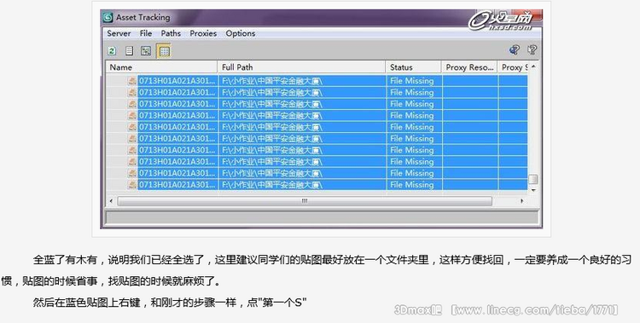The height and width of the screenshot is (323, 640).
Task: Click the vertical scrollbar up arrow
Action: pyautogui.click(x=533, y=66)
